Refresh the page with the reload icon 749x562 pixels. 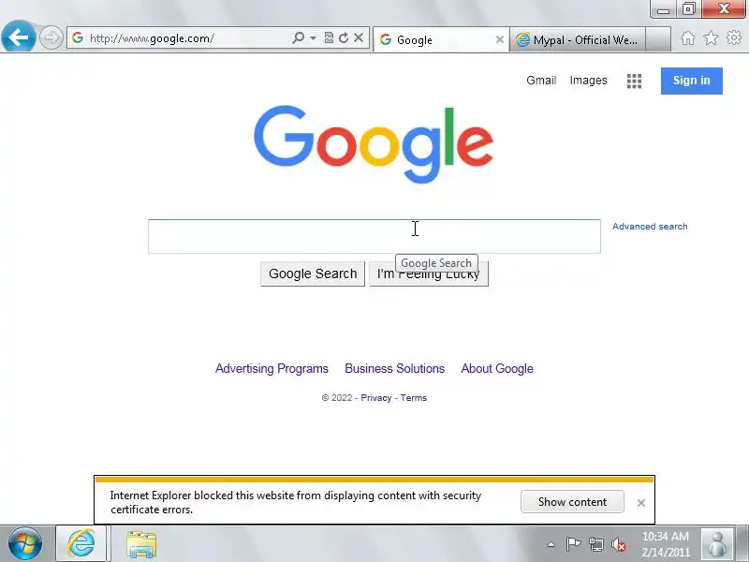pyautogui.click(x=344, y=37)
